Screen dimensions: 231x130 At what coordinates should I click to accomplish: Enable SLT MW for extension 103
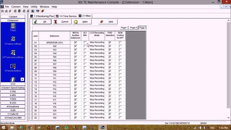click(x=85, y=50)
